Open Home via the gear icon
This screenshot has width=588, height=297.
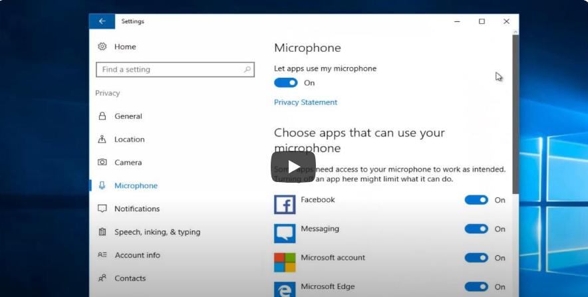(102, 47)
